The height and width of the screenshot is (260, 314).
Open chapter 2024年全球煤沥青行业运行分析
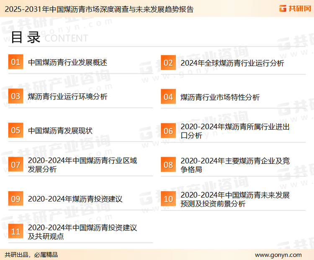[232, 63]
